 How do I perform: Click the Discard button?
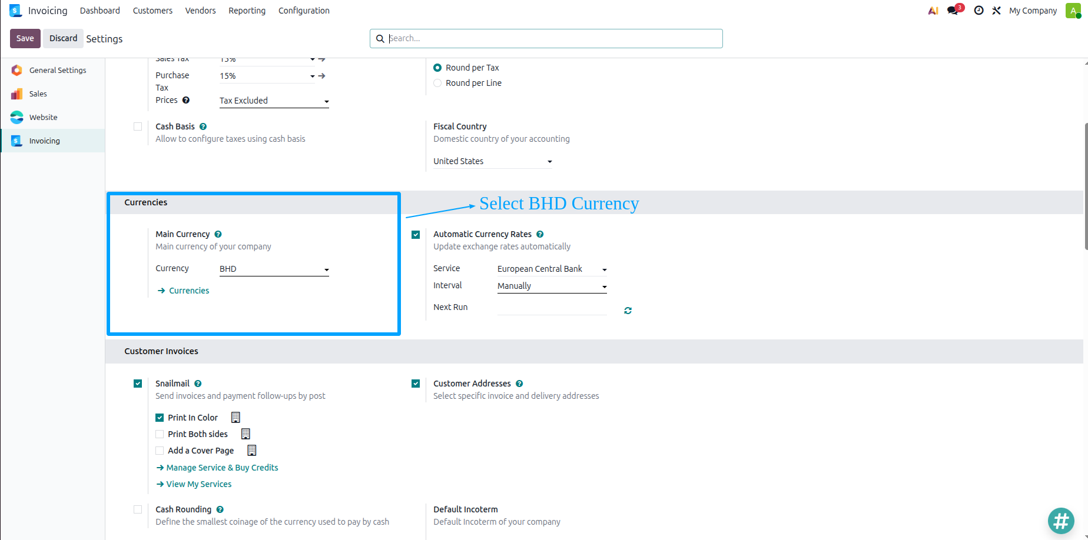point(63,38)
